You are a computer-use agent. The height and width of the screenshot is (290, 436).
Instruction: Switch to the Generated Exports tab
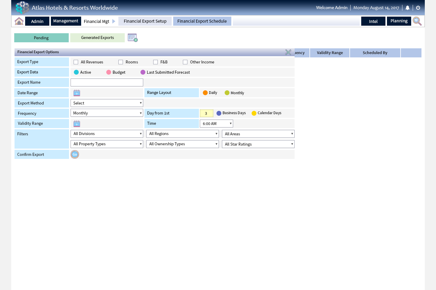pyautogui.click(x=97, y=38)
